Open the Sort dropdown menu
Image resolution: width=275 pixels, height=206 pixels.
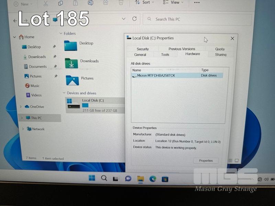click(145, 2)
